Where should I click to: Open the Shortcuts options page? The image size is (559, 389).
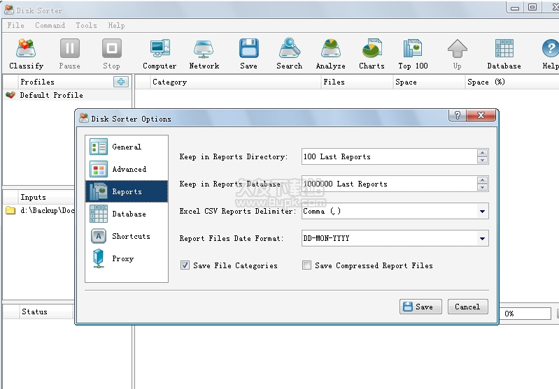click(x=127, y=236)
